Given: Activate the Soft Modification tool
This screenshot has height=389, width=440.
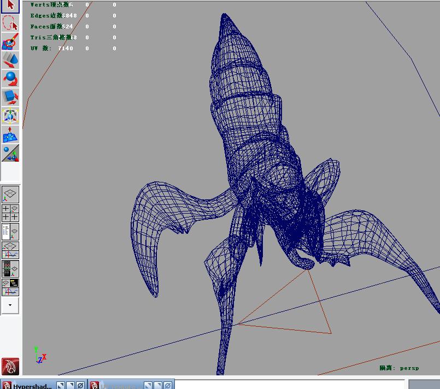Looking at the screenshot, I should tap(10, 134).
